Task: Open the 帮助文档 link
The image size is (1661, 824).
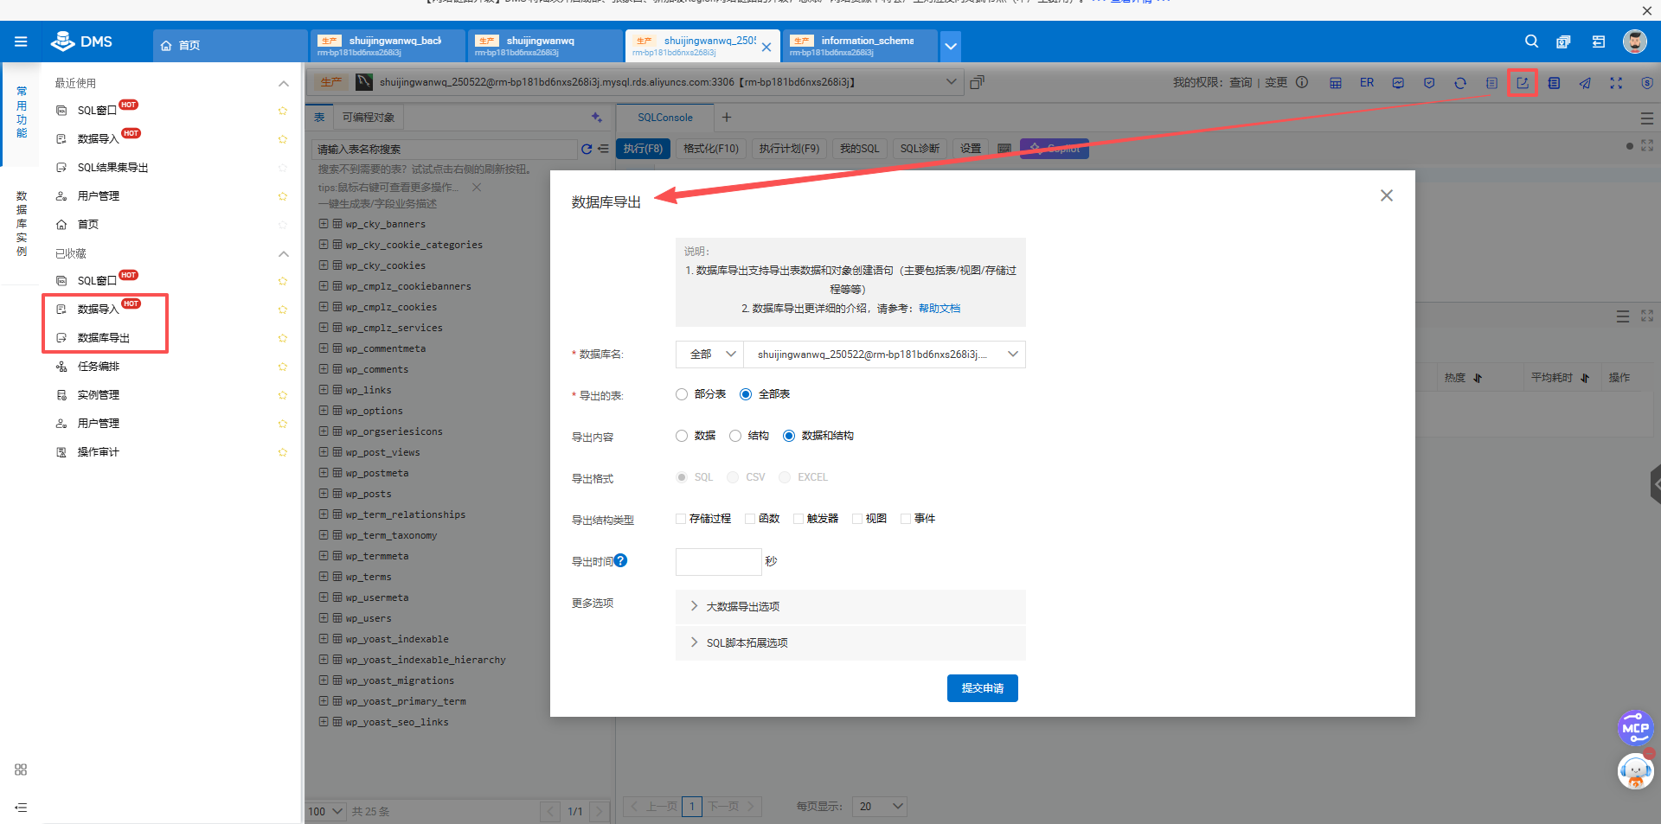Action: coord(940,309)
